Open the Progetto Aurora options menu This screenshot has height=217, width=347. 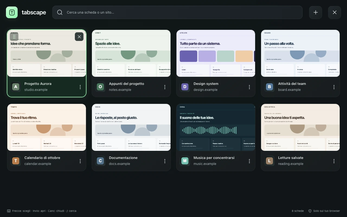[x=80, y=87]
